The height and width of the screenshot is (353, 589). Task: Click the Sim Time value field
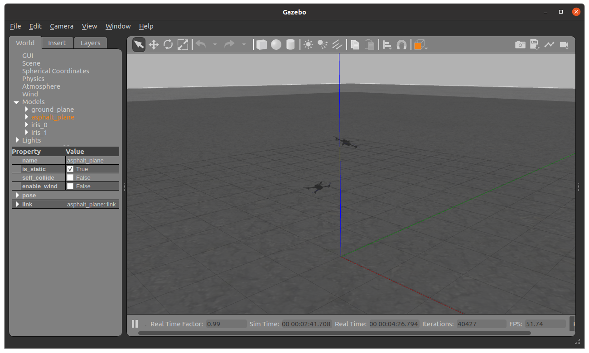tap(306, 324)
